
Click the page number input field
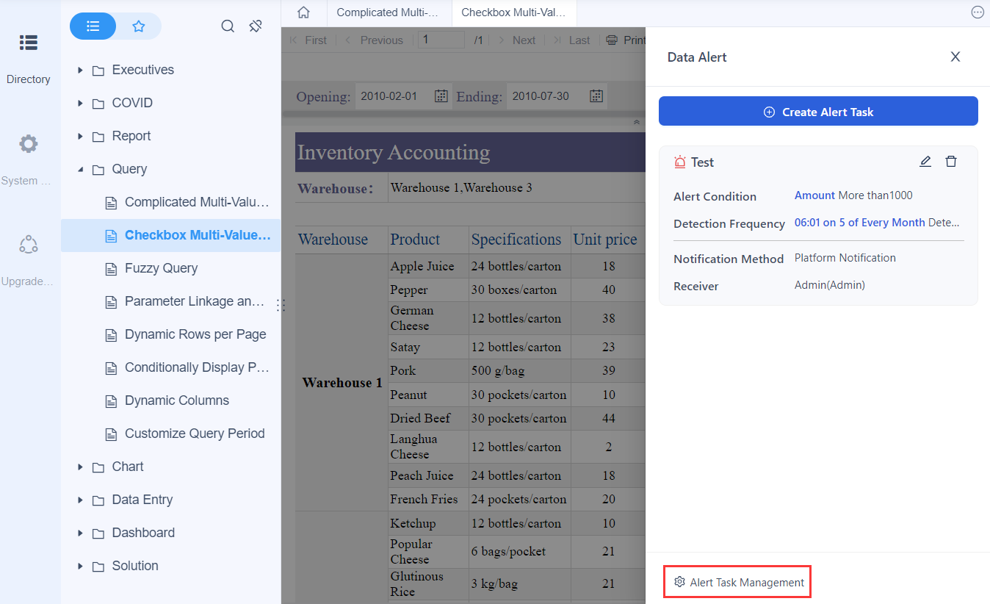tap(441, 40)
